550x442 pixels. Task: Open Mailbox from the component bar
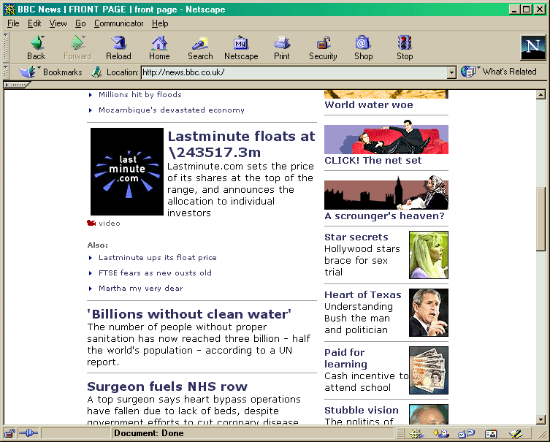click(441, 433)
